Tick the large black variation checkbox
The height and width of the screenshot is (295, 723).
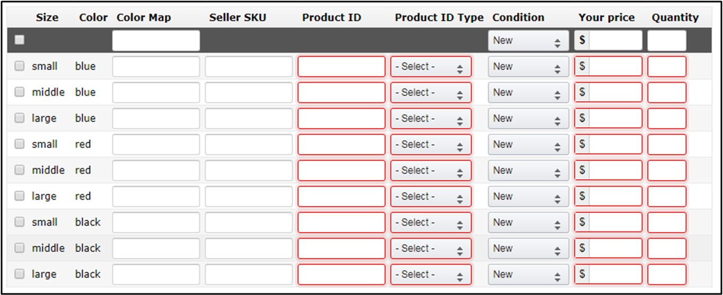tap(20, 274)
